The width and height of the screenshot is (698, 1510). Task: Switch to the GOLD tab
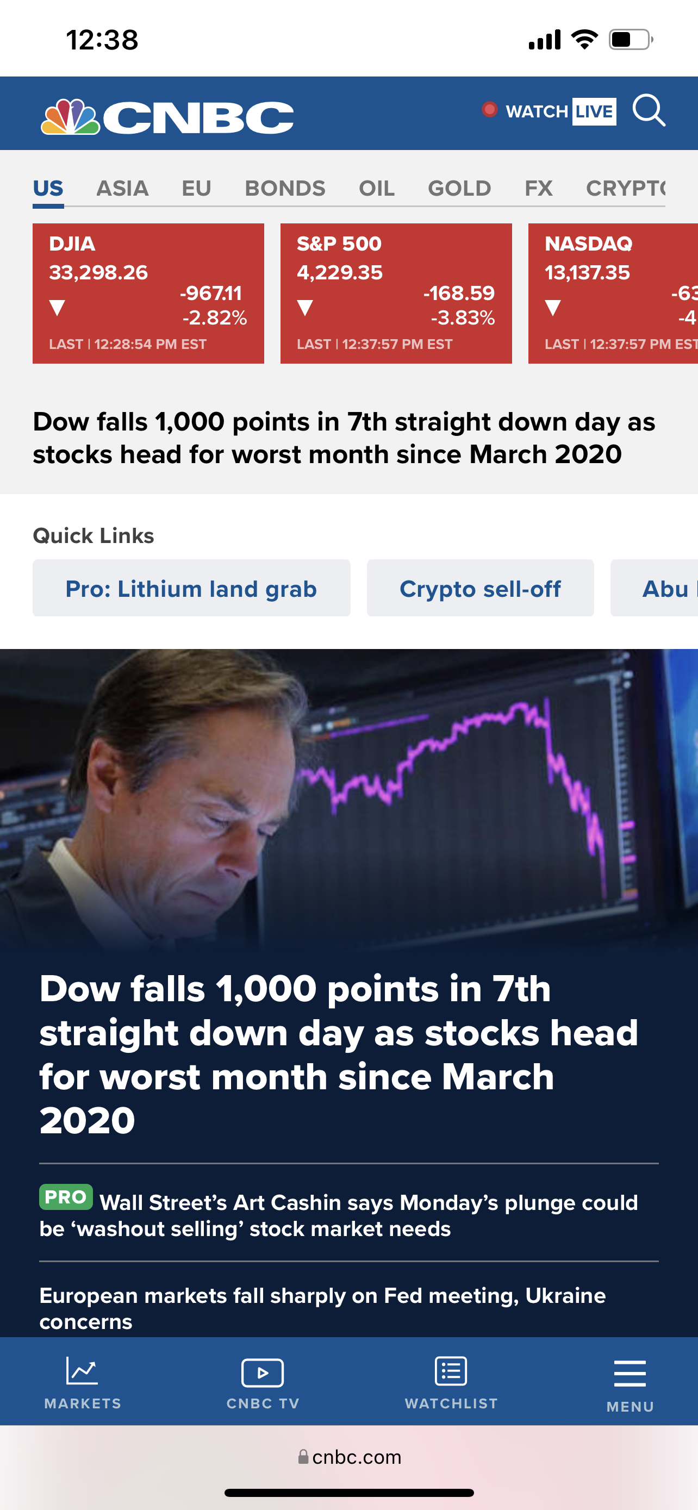click(x=459, y=188)
